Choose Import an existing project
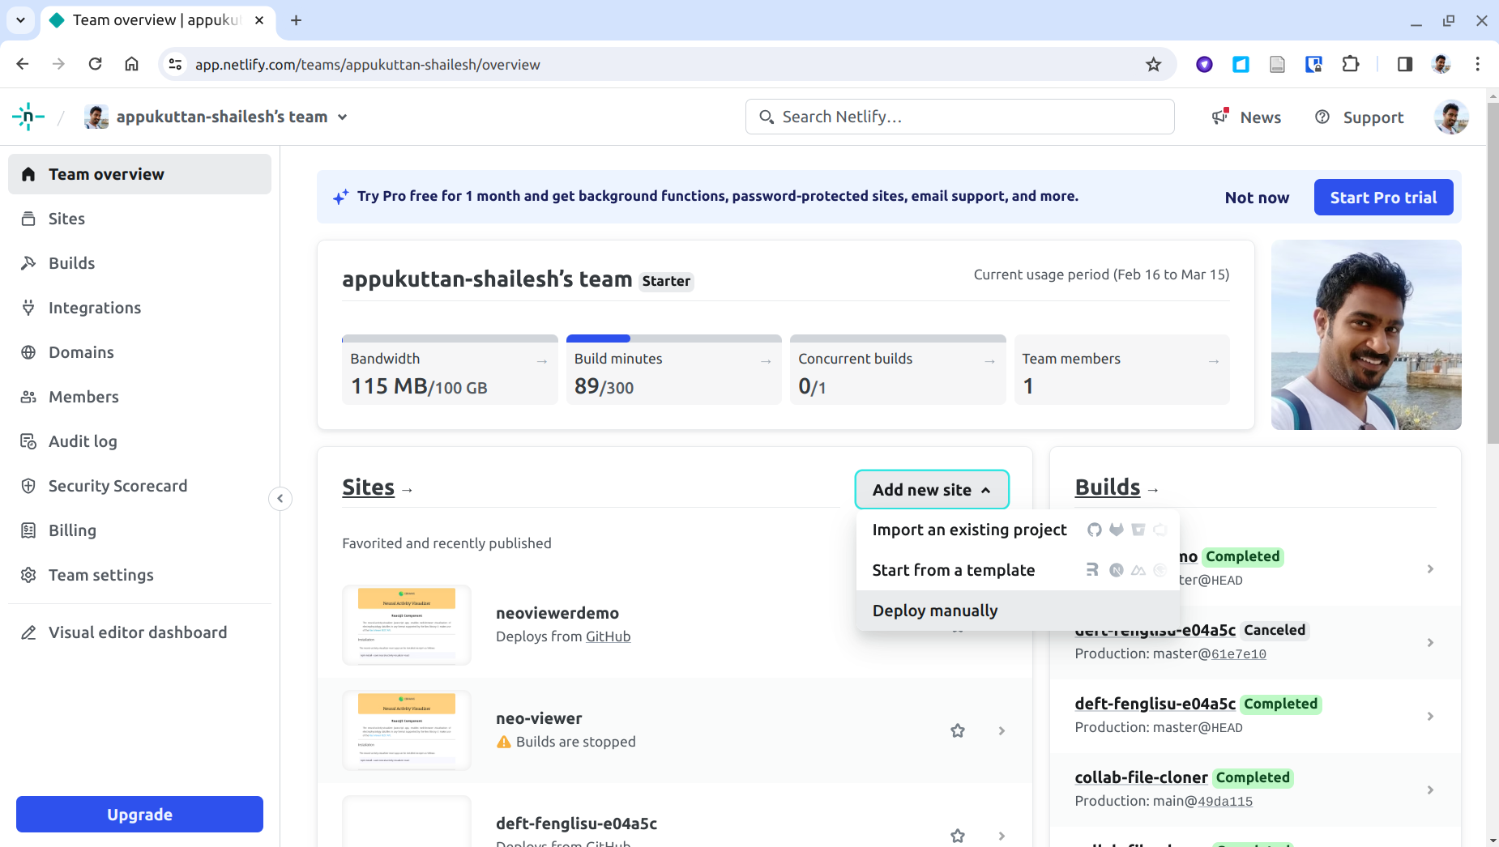 [x=969, y=530]
